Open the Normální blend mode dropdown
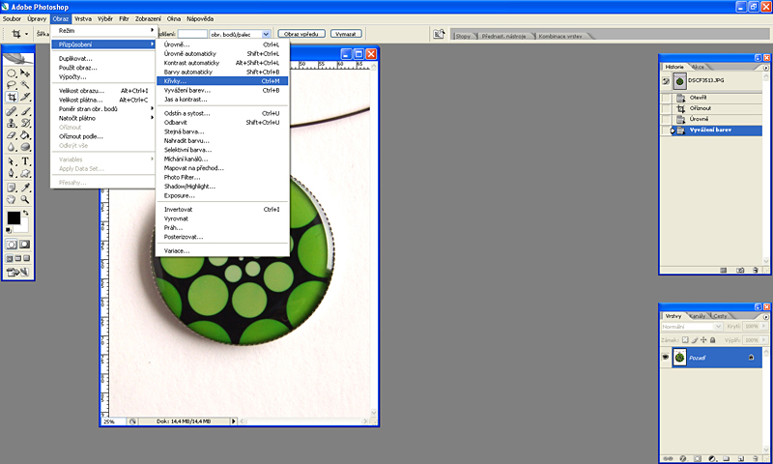The height and width of the screenshot is (464, 773). click(690, 327)
